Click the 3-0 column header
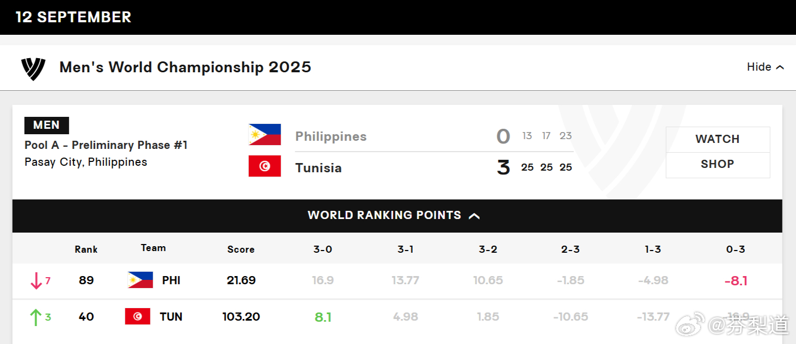This screenshot has height=344, width=796. [322, 249]
